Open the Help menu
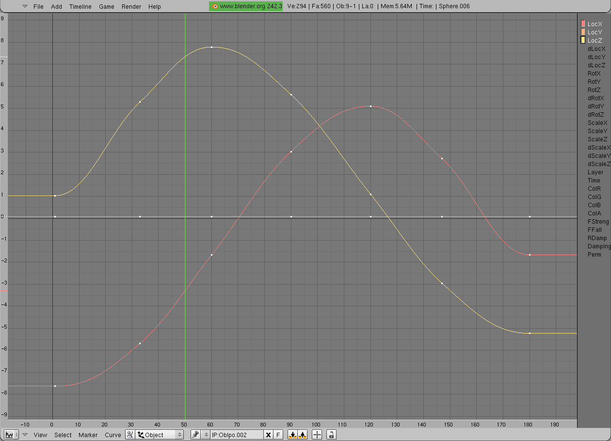 (155, 6)
